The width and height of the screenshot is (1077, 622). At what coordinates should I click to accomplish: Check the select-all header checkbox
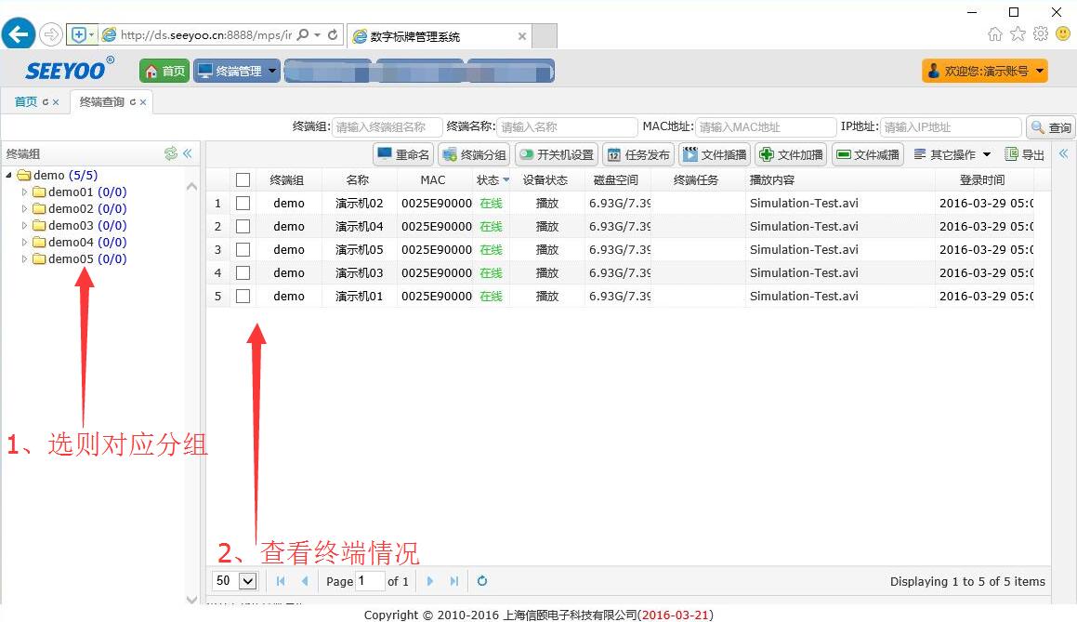tap(243, 179)
